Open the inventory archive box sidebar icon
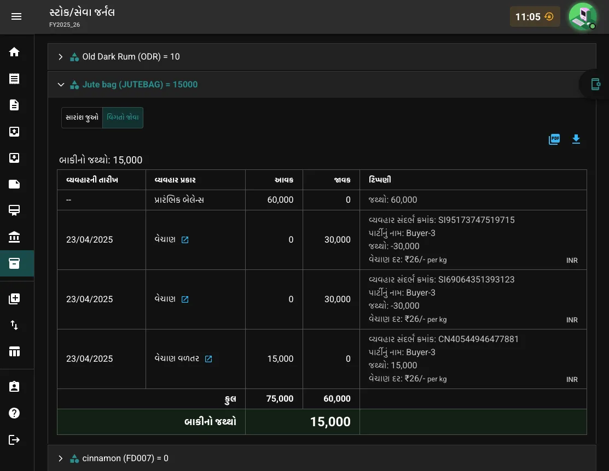The height and width of the screenshot is (471, 609). pos(14,263)
